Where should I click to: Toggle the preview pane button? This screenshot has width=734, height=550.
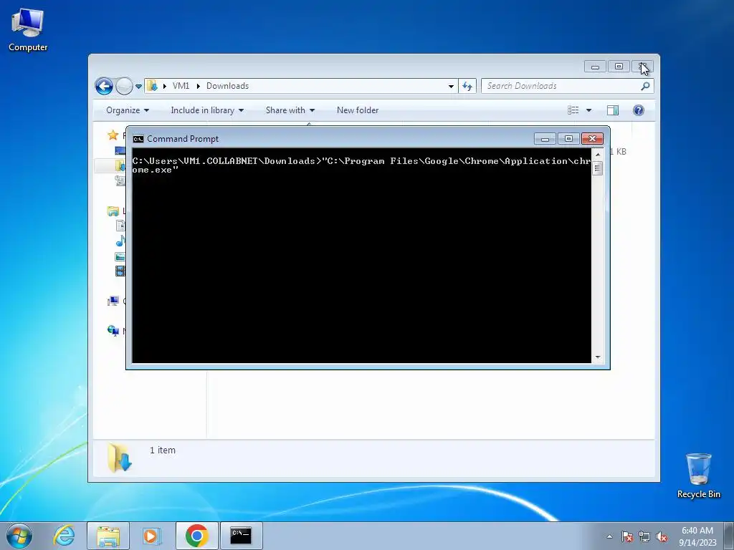click(x=613, y=110)
